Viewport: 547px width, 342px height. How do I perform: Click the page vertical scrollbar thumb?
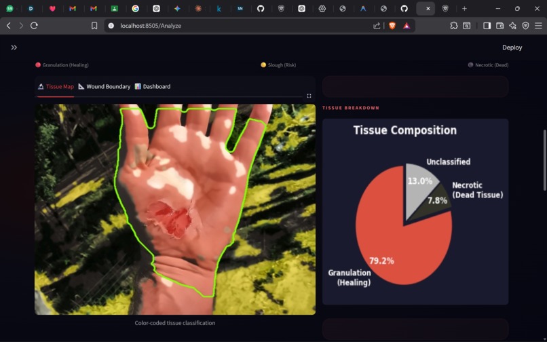(544, 160)
